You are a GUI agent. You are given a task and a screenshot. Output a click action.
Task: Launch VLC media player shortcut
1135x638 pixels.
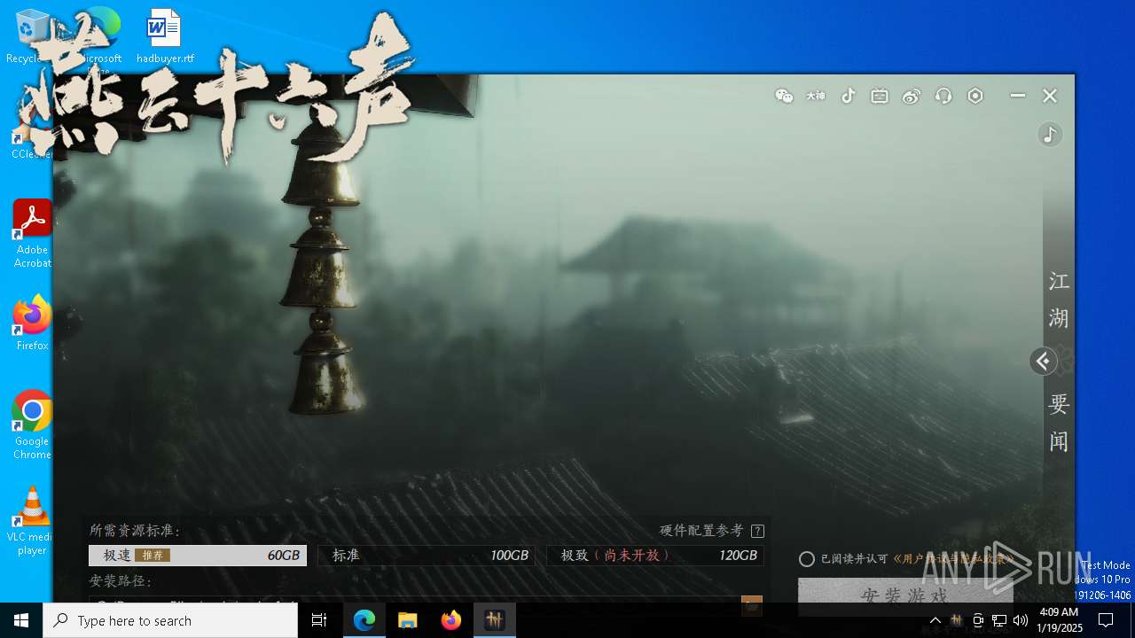click(x=32, y=521)
